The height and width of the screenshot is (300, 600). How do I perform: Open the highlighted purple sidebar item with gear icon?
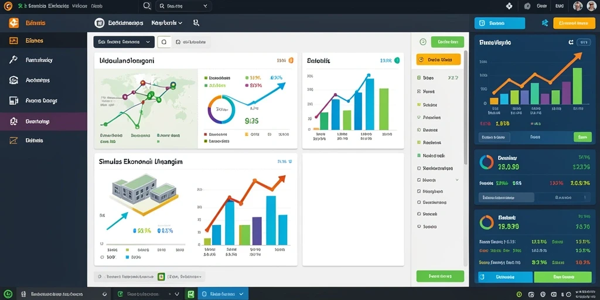point(43,121)
